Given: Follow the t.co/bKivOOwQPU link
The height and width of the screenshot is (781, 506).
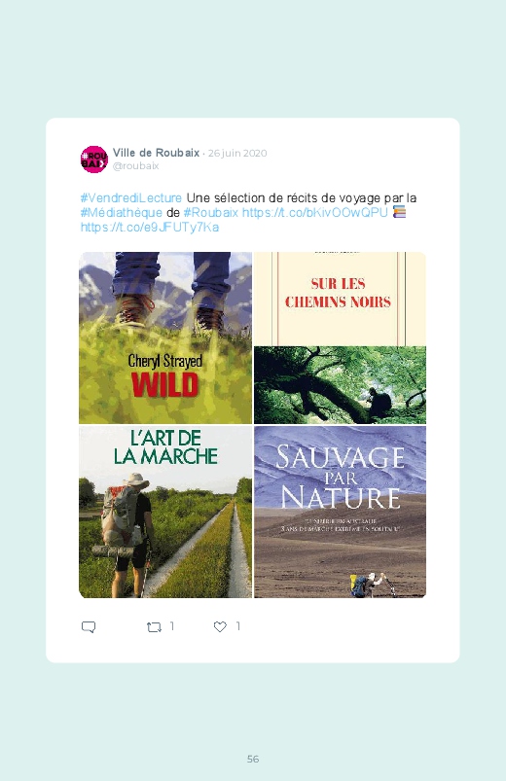Looking at the screenshot, I should coord(315,212).
